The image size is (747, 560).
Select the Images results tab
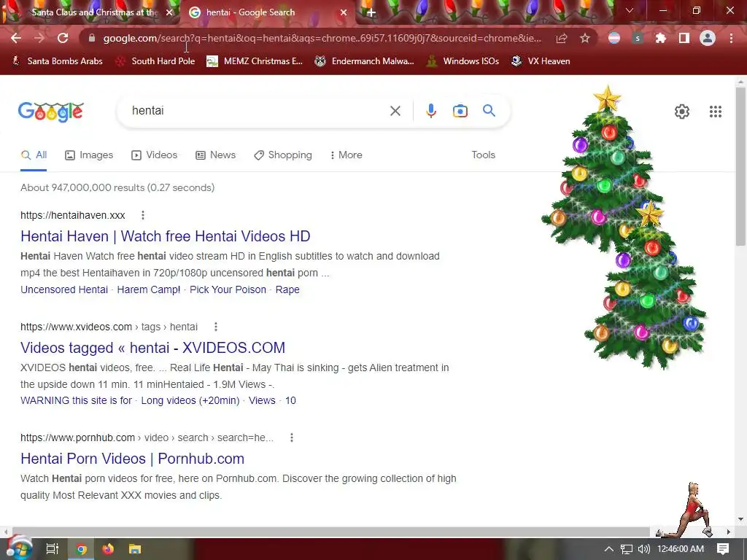89,155
